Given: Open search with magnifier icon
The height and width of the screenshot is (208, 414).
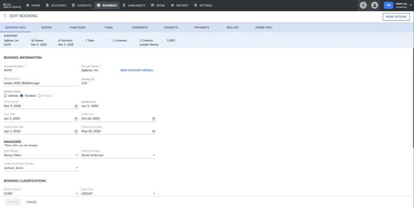Looking at the screenshot, I should [x=363, y=5].
